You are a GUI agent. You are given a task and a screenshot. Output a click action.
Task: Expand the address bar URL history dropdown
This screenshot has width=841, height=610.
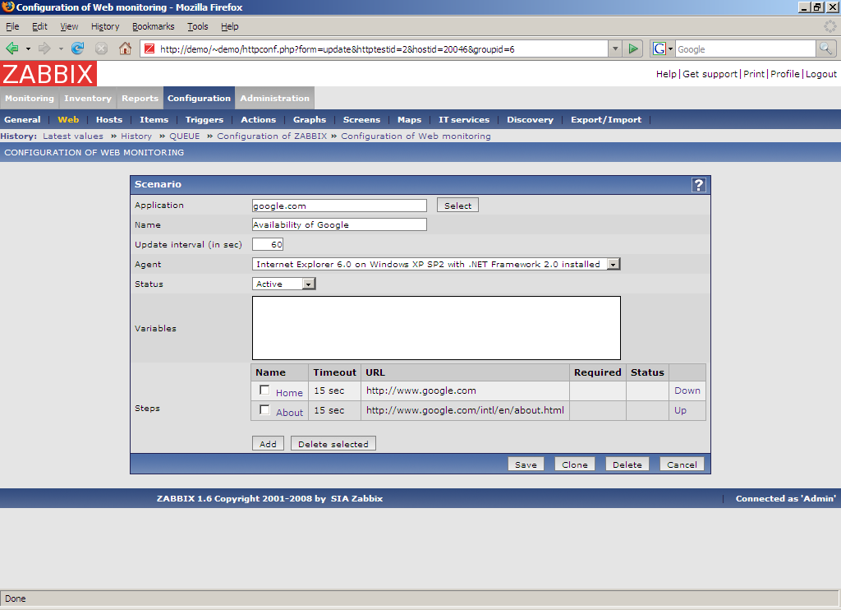[615, 49]
